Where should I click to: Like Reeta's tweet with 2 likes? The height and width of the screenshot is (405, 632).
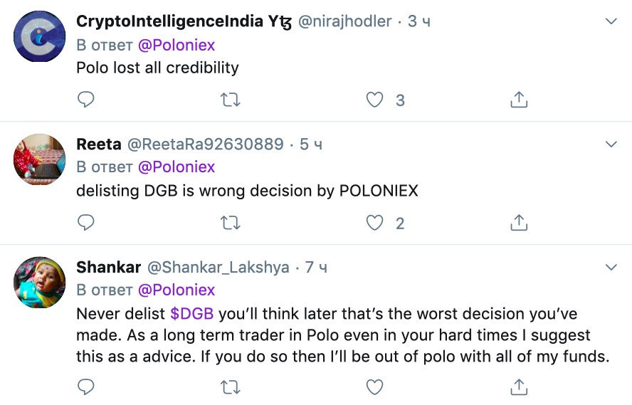pos(375,223)
